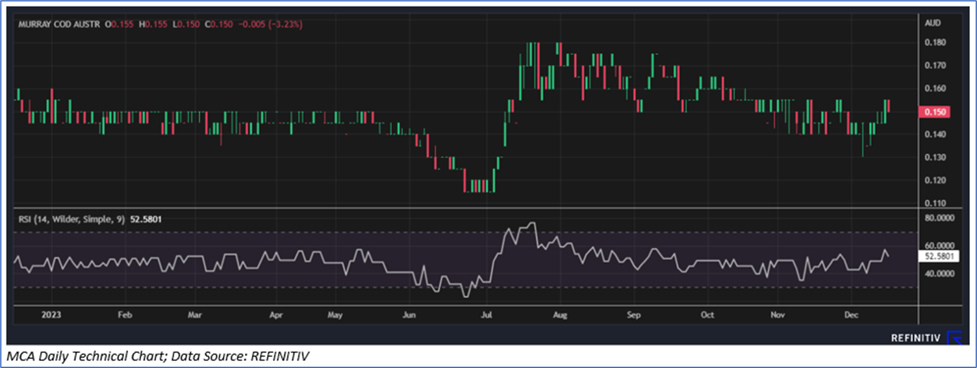Image resolution: width=977 pixels, height=368 pixels.
Task: Click the 0.180 level on price axis
Action: (x=935, y=42)
